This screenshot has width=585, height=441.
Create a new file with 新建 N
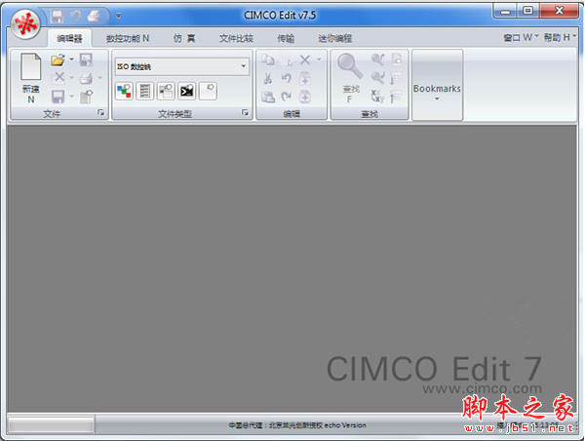30,78
